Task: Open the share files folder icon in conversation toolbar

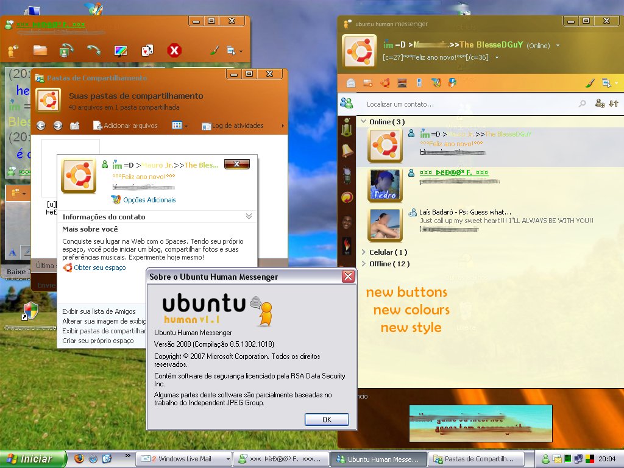Action: (40, 51)
